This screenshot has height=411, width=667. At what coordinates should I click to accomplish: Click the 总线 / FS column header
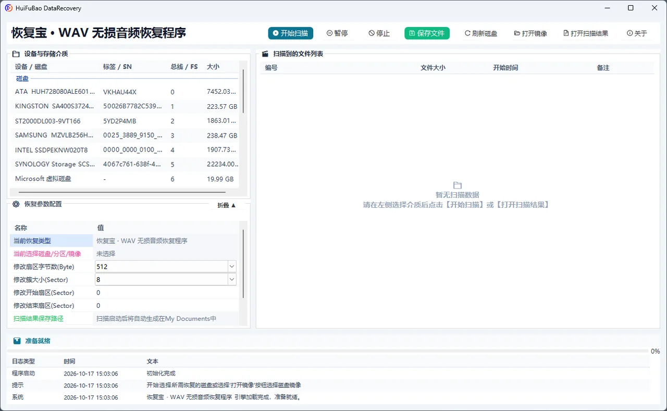click(184, 67)
